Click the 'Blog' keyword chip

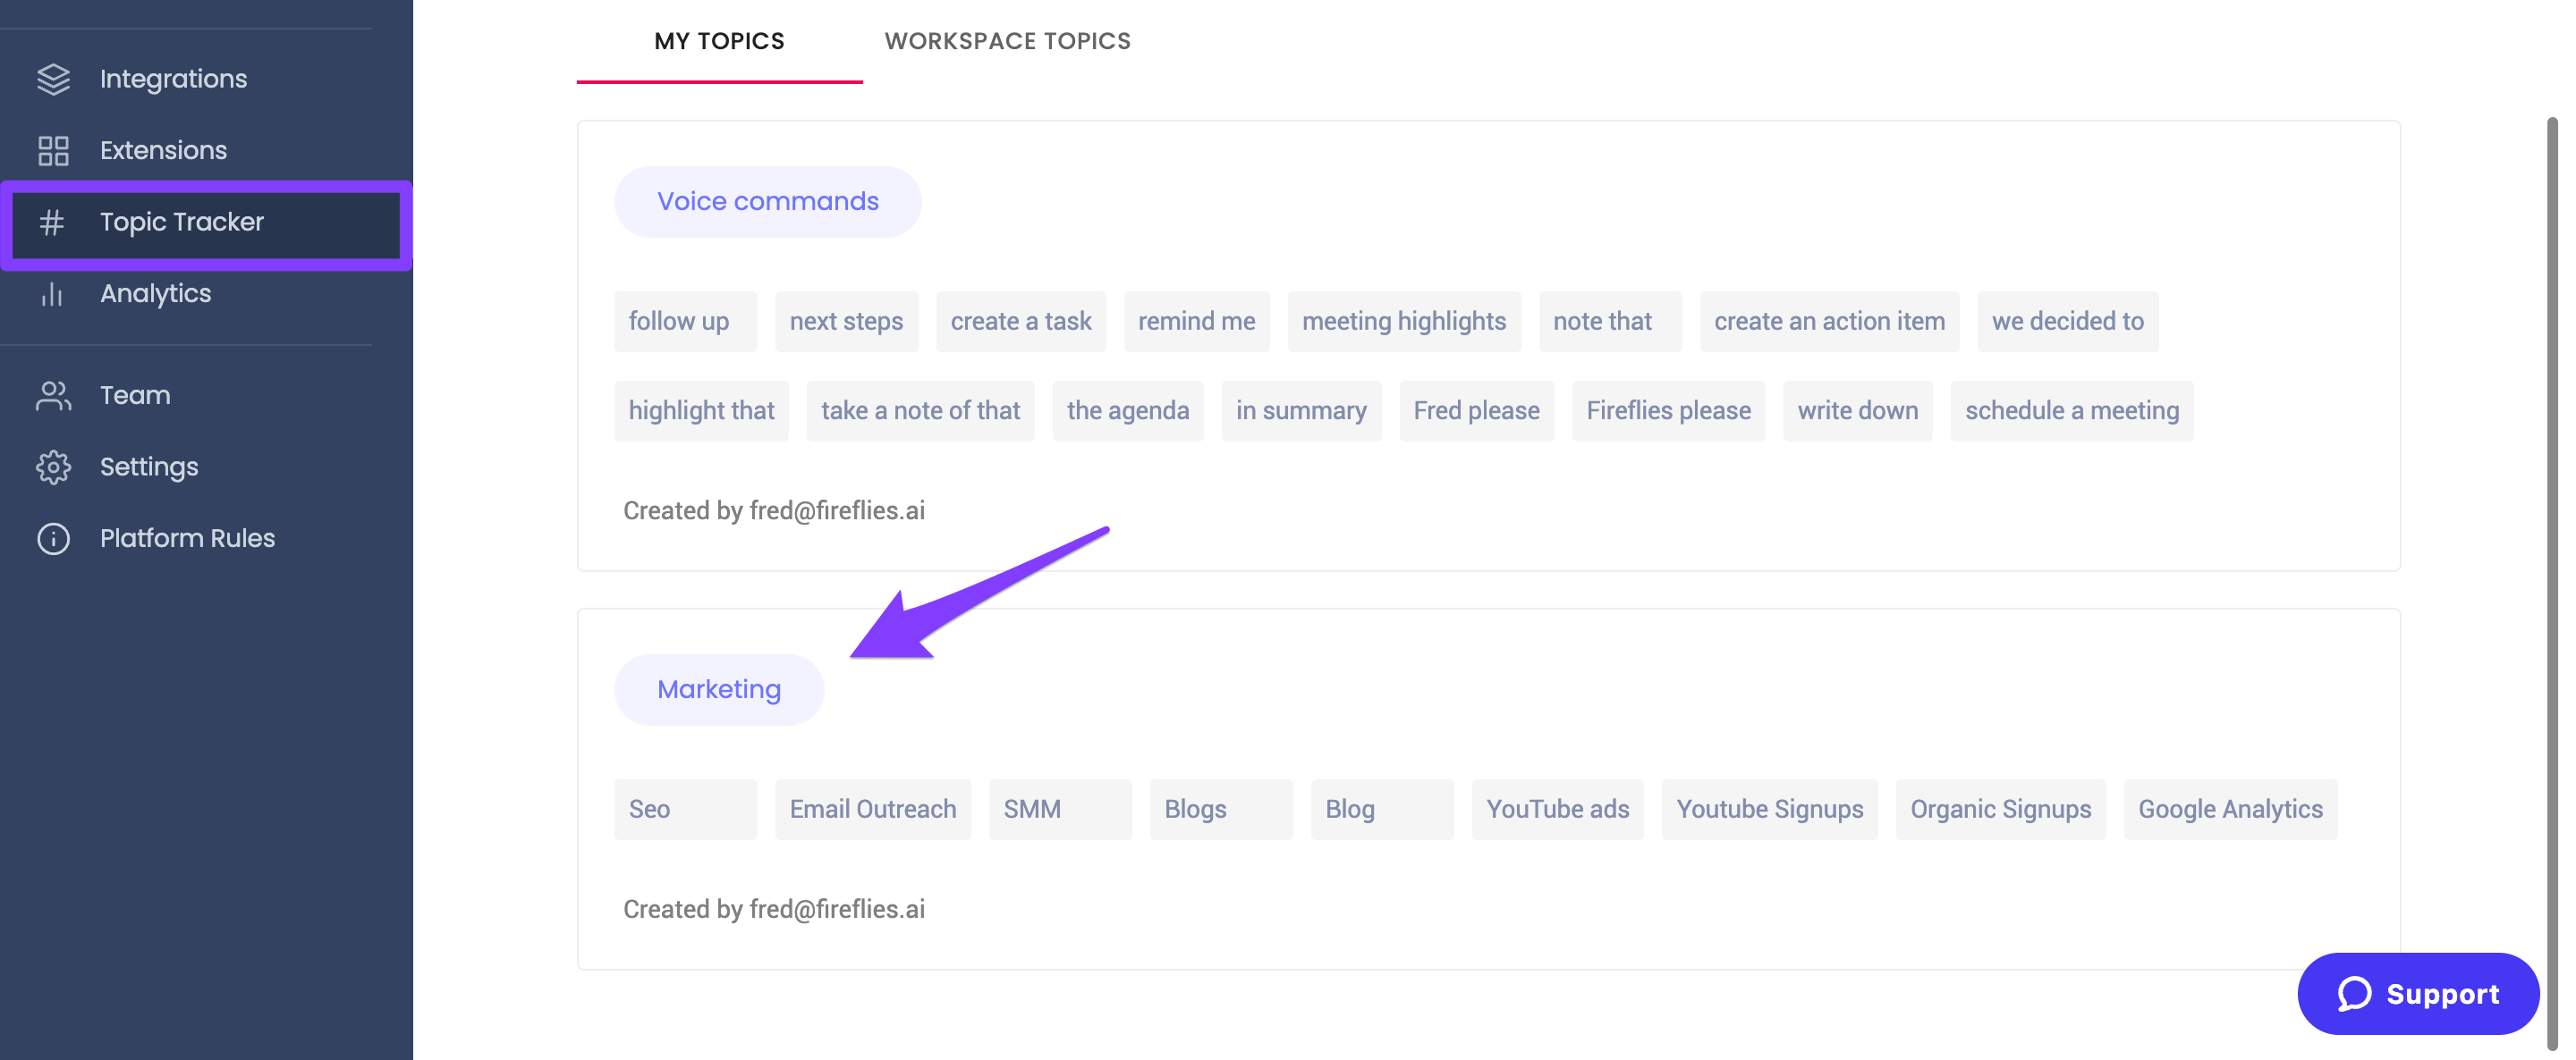[1382, 809]
